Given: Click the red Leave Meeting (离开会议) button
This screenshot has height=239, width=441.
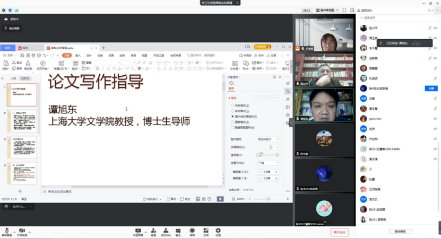Looking at the screenshot, I should (x=339, y=232).
